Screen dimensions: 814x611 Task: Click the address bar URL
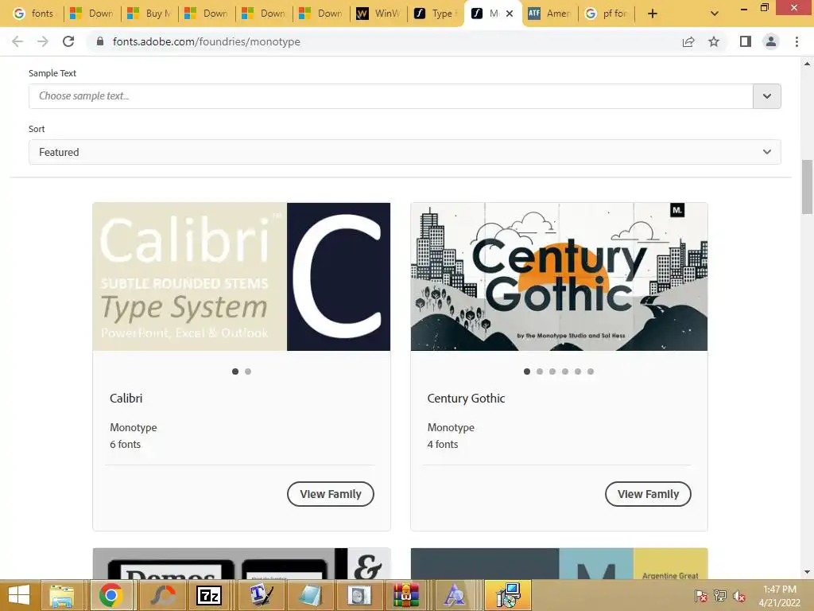pos(206,41)
